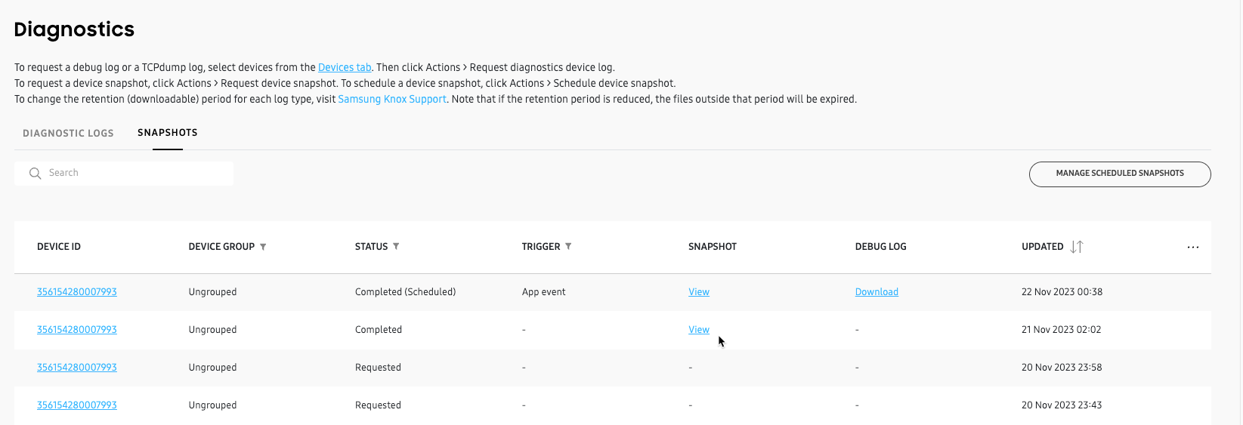Open the Status column filter
The width and height of the screenshot is (1243, 425).
(x=396, y=247)
